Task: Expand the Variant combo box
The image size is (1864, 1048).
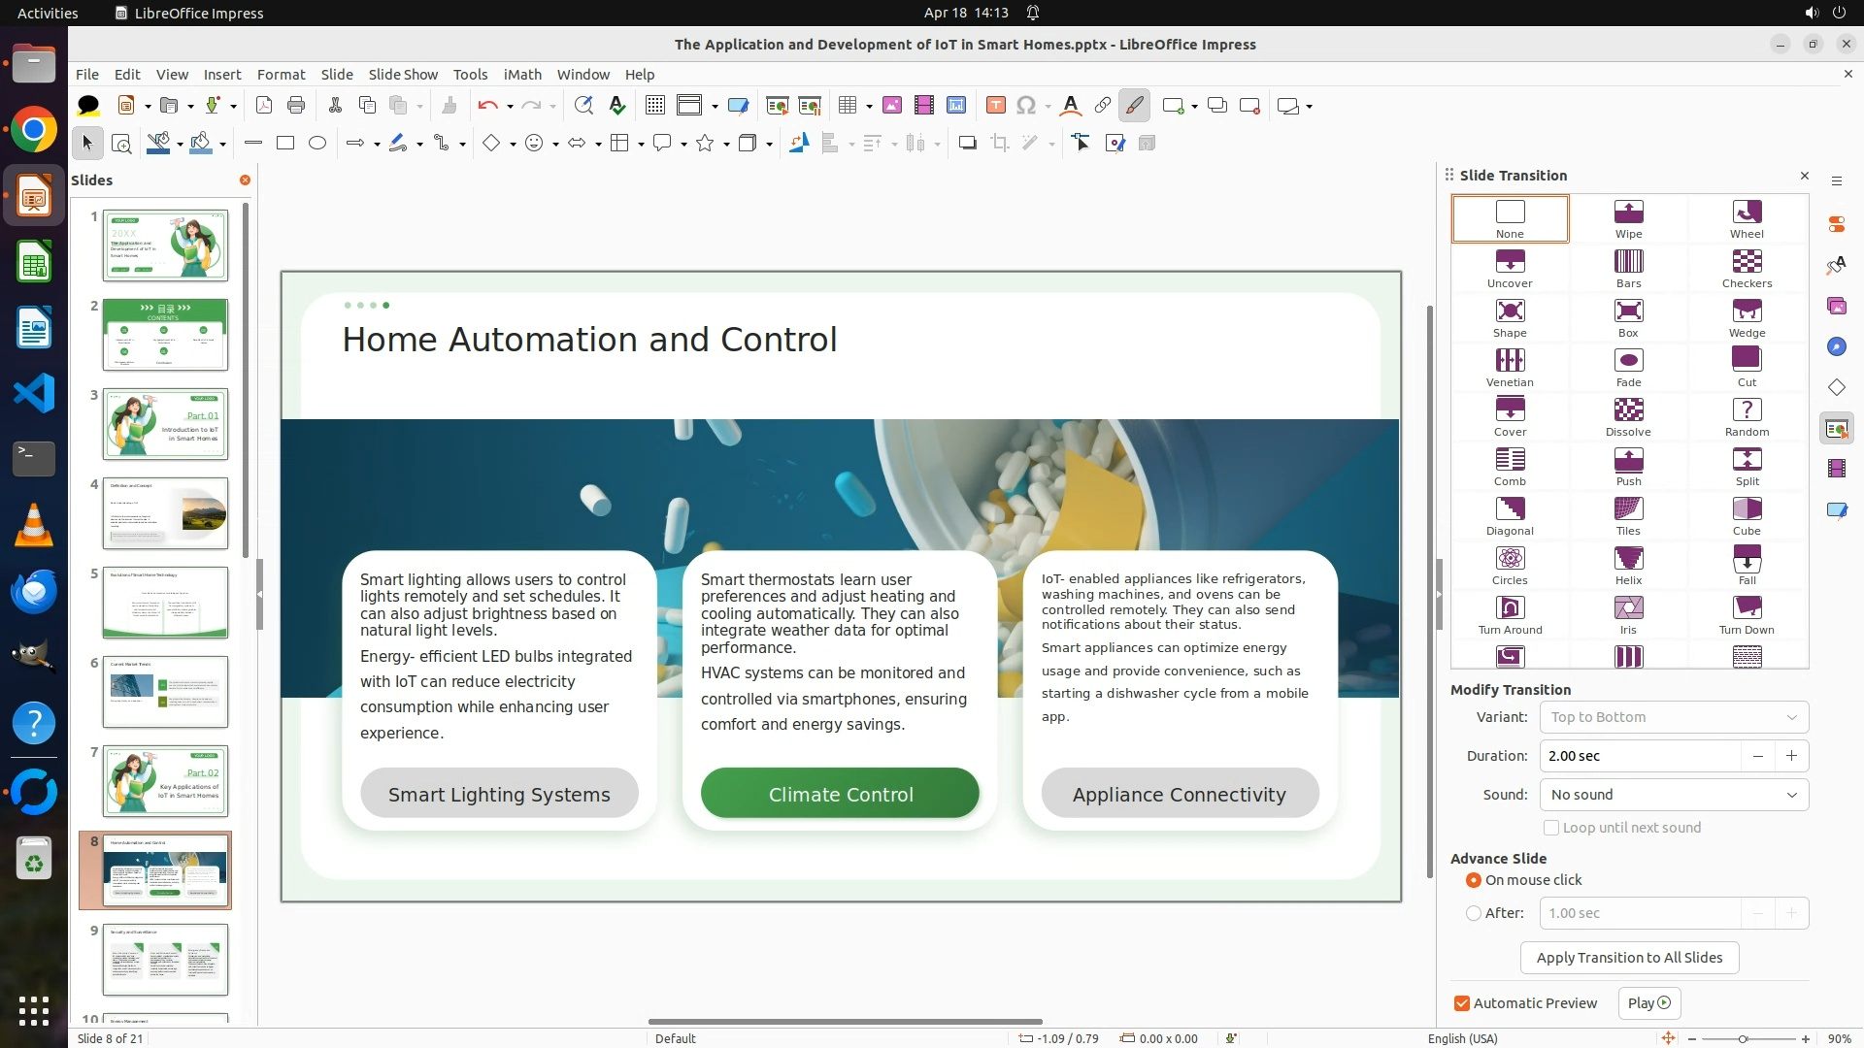Action: pos(1674,717)
